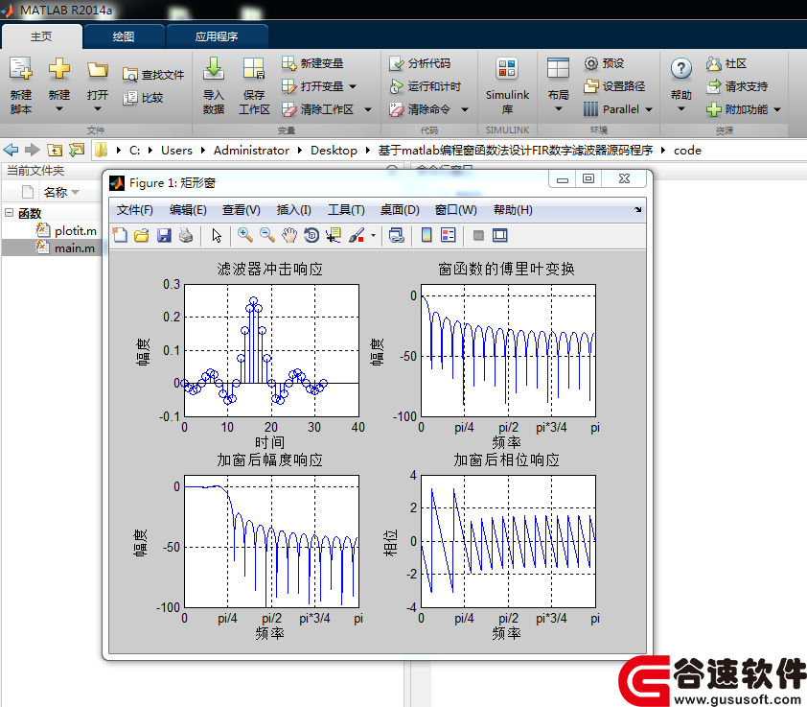Open the Open Variable (打开变量) dropdown
This screenshot has height=707, width=807.
353,86
